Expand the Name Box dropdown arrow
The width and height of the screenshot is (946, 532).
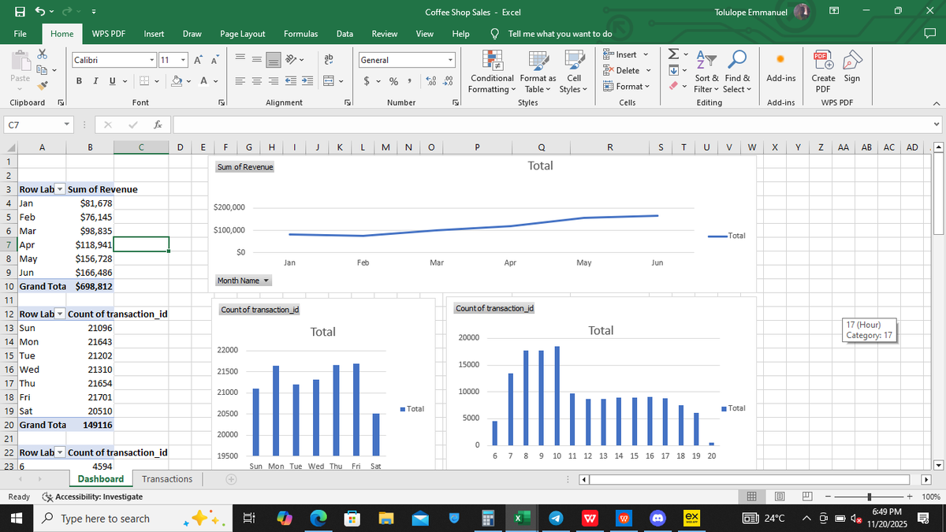(x=68, y=125)
